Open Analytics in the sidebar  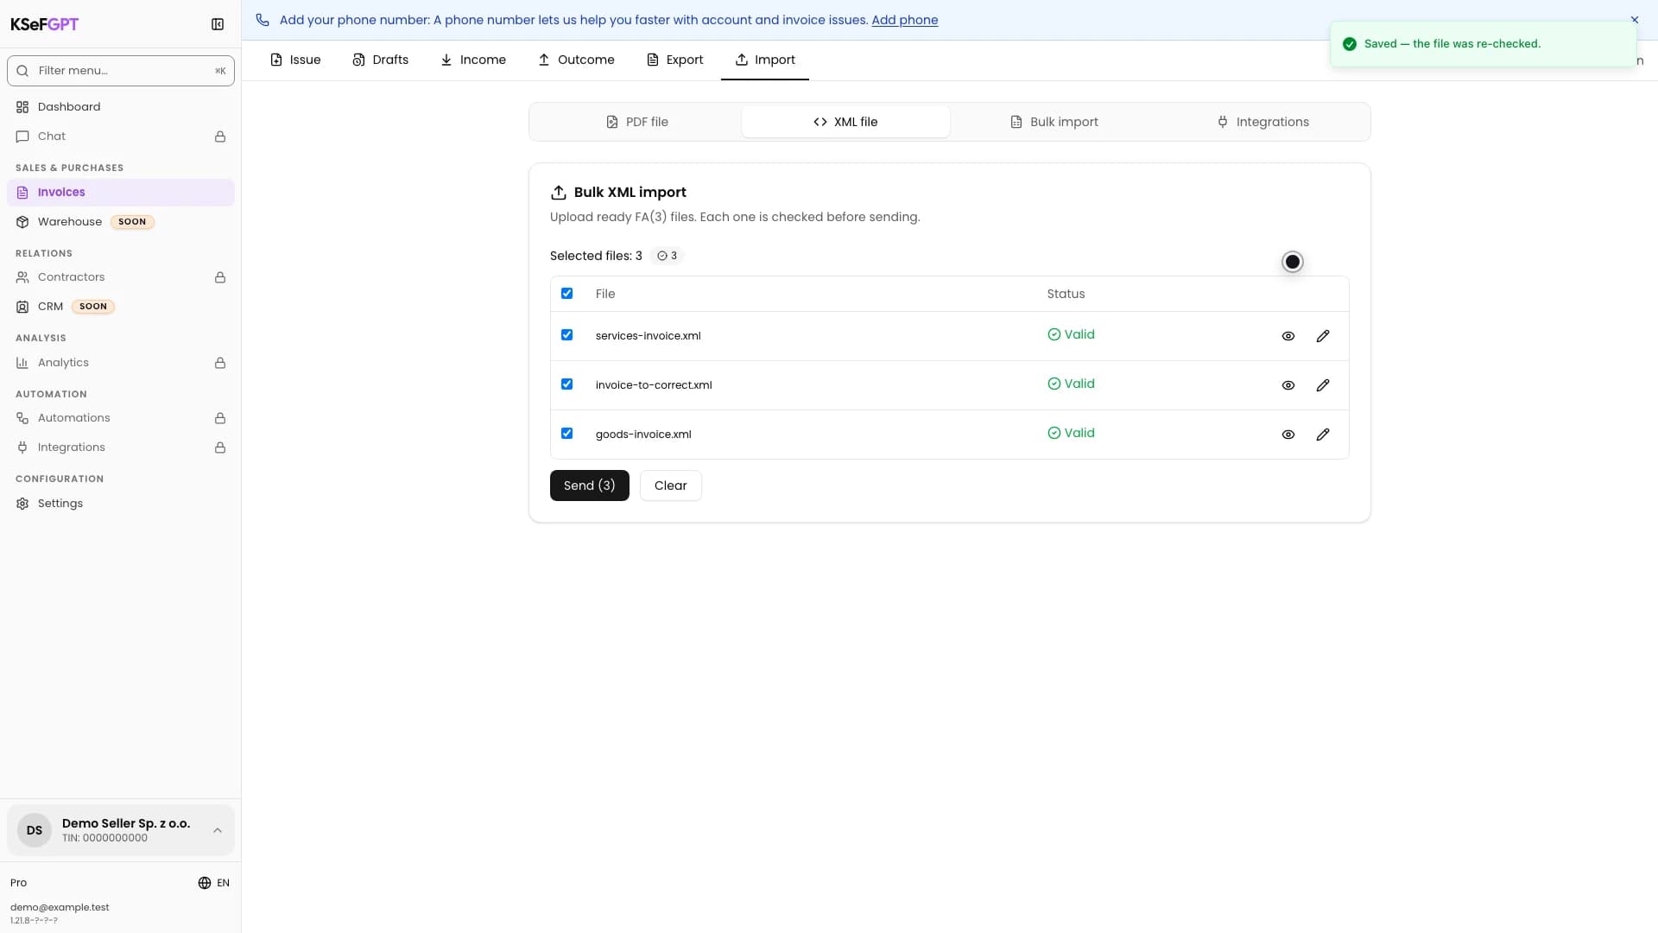tap(121, 363)
